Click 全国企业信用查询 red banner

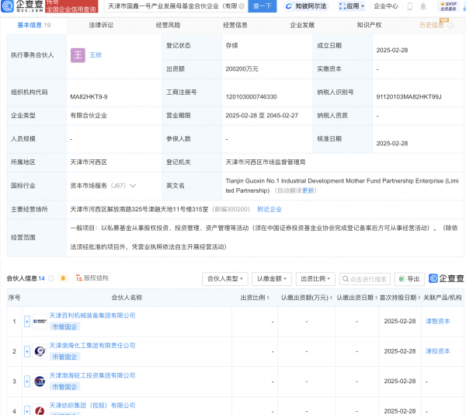(x=71, y=6)
